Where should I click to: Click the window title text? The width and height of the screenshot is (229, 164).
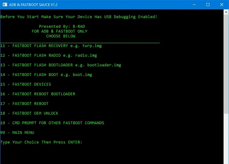pos(33,5)
